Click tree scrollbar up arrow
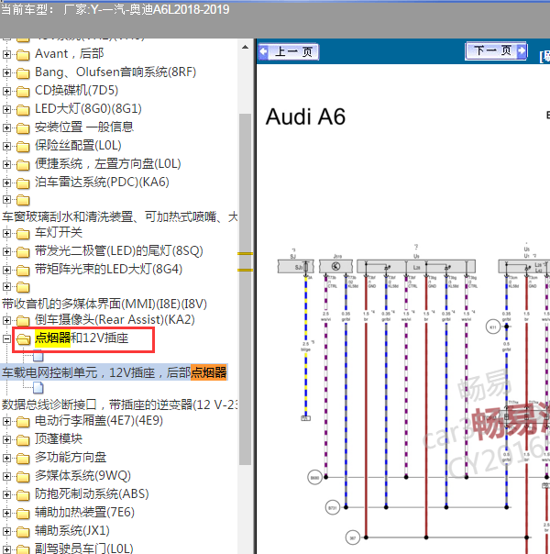 pos(245,48)
